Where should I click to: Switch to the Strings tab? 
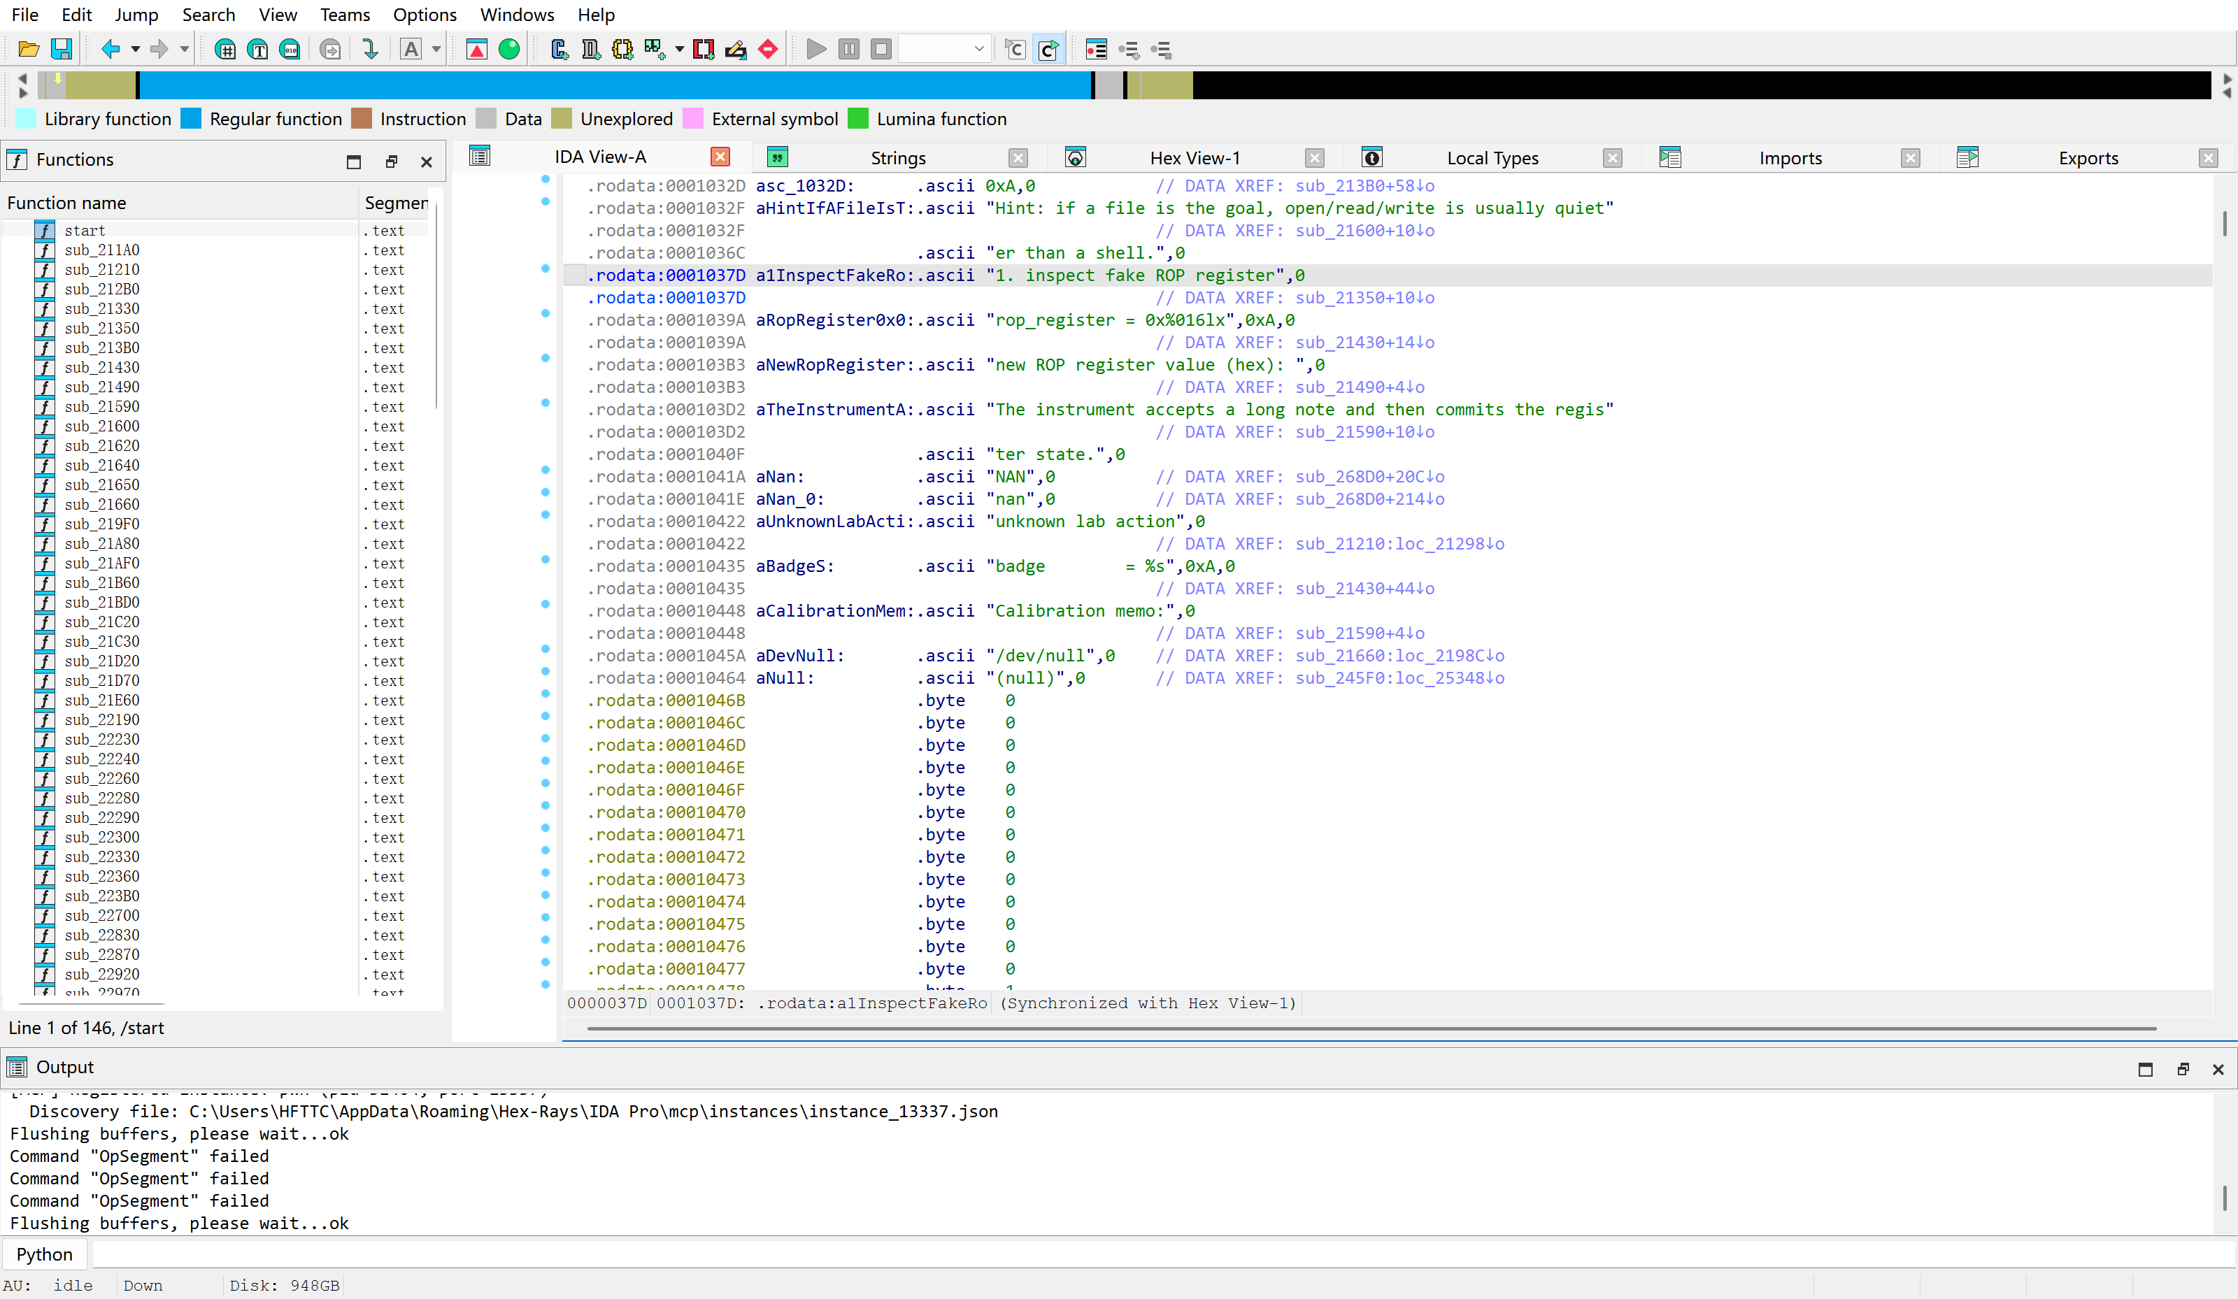pyautogui.click(x=898, y=158)
